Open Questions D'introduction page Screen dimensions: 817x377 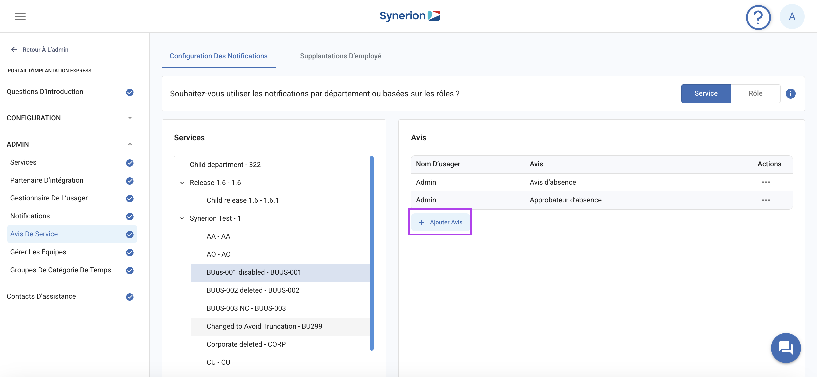pos(45,92)
